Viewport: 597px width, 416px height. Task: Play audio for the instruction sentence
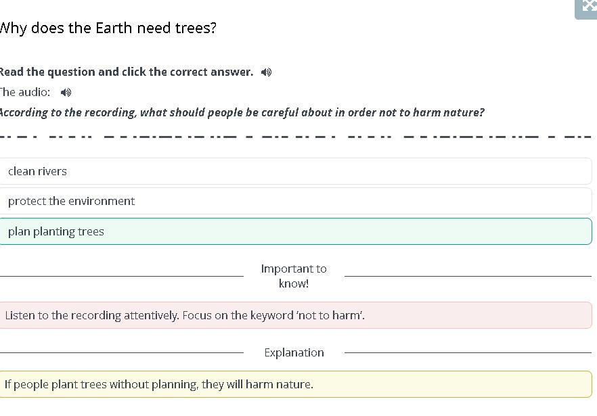267,72
